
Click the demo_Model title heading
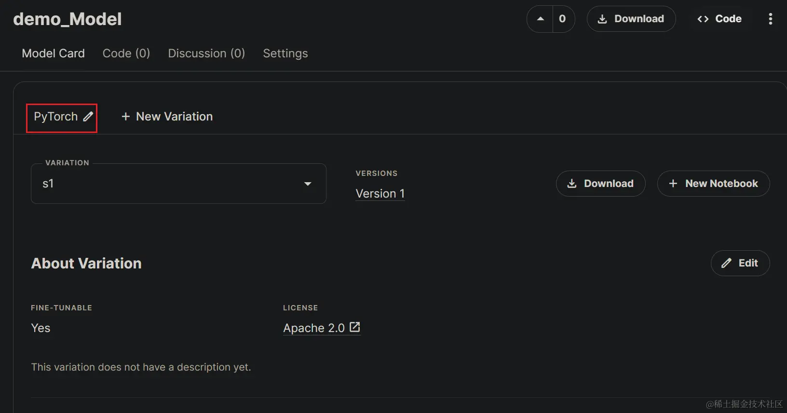(68, 19)
